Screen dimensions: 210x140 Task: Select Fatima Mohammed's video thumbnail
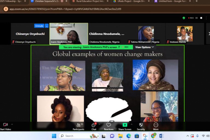point(146,33)
